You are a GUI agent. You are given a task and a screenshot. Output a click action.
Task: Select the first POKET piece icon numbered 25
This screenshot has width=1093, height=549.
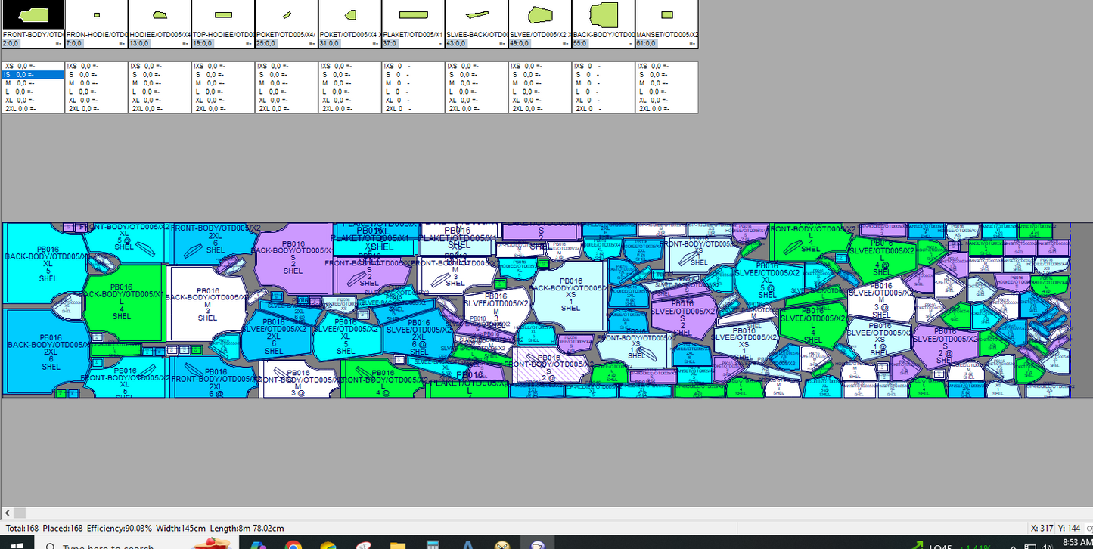click(287, 15)
